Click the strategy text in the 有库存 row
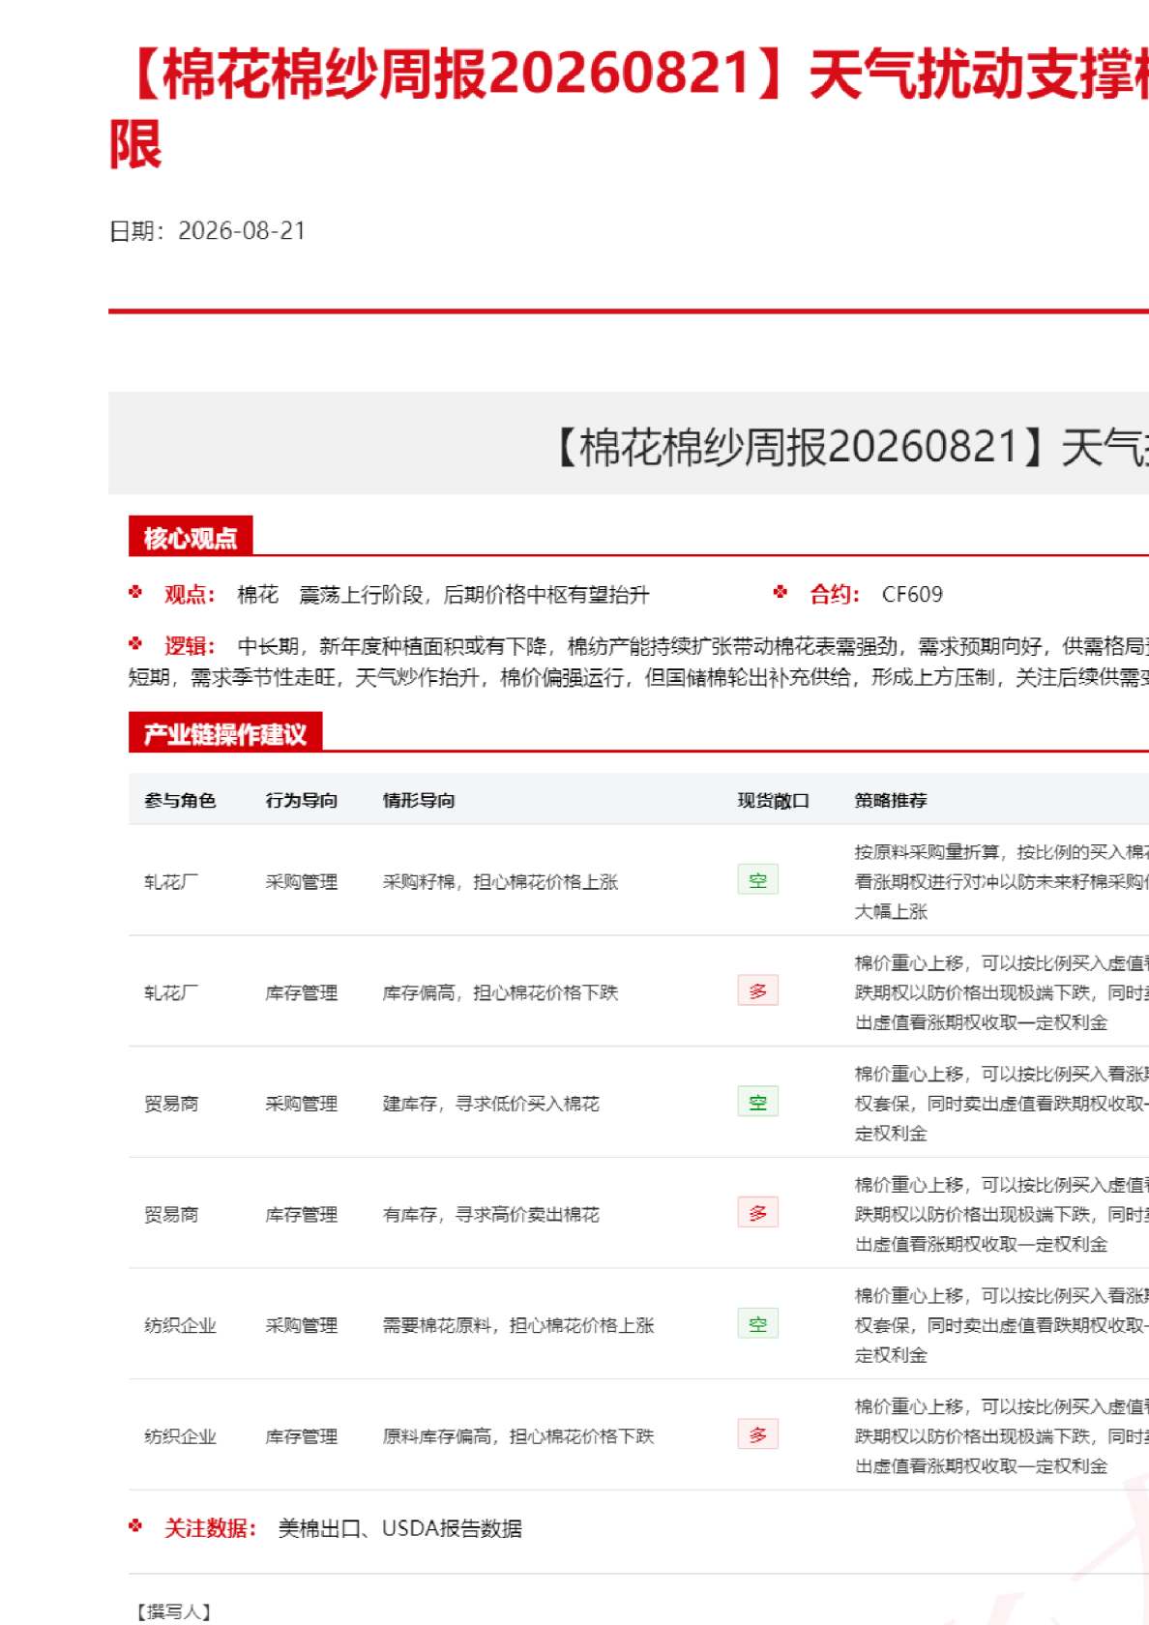The height and width of the screenshot is (1625, 1149). coord(1001,1214)
